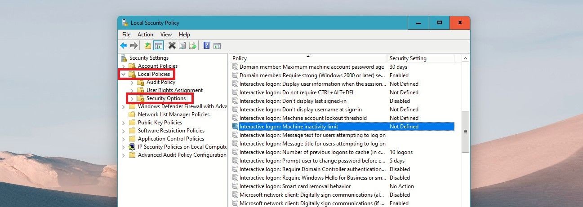Toggle the Show/Hide Console Tree toolbar icon
This screenshot has height=207, width=583.
coord(158,45)
